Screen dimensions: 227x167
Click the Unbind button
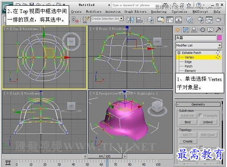click(207, 122)
